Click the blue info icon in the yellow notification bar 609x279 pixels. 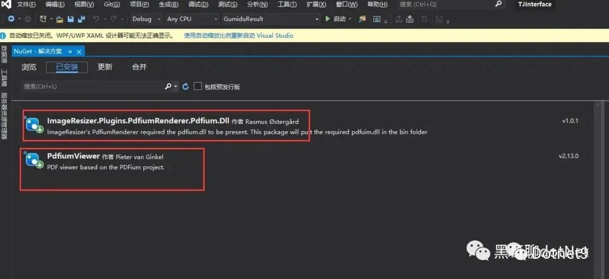coord(3,35)
